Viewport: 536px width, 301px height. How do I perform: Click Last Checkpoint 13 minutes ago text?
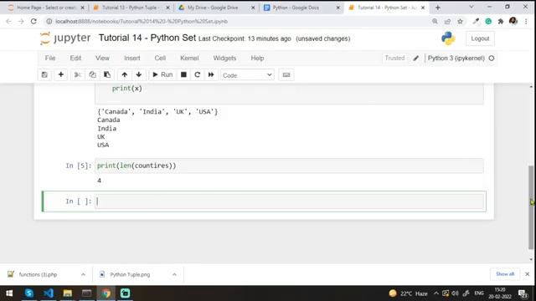245,39
